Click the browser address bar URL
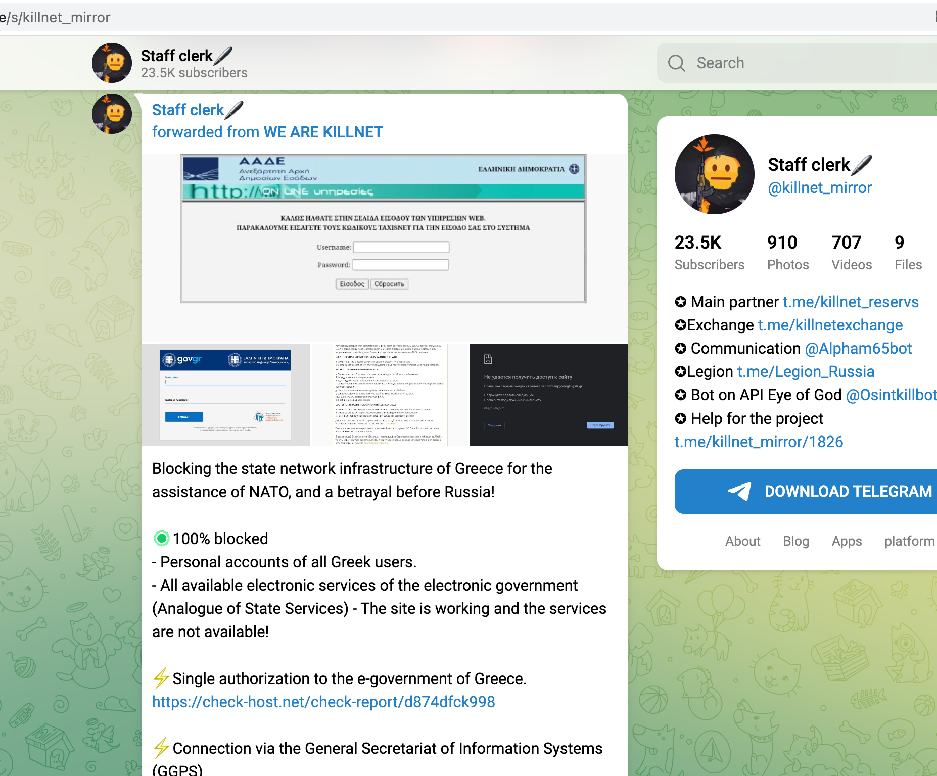 pos(55,18)
